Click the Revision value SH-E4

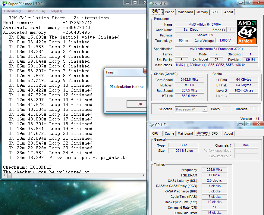[x=250, y=60]
